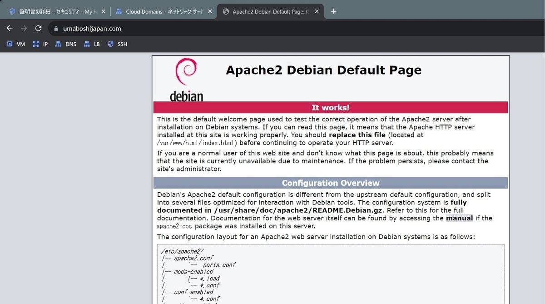The width and height of the screenshot is (545, 304).
Task: Click the /var/www/html/index.html path text
Action: click(195, 143)
